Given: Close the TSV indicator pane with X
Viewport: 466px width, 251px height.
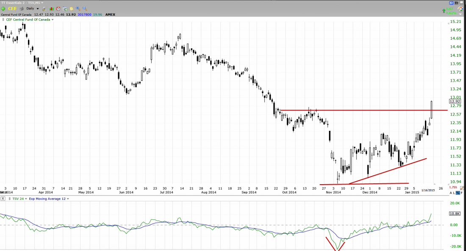Looking at the screenshot, I should click(x=3, y=198).
